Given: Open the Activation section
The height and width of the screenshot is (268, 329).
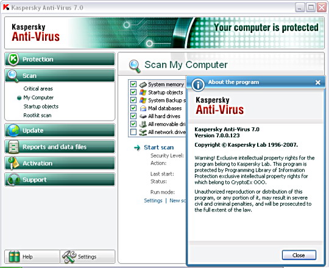Looking at the screenshot, I should (60, 163).
